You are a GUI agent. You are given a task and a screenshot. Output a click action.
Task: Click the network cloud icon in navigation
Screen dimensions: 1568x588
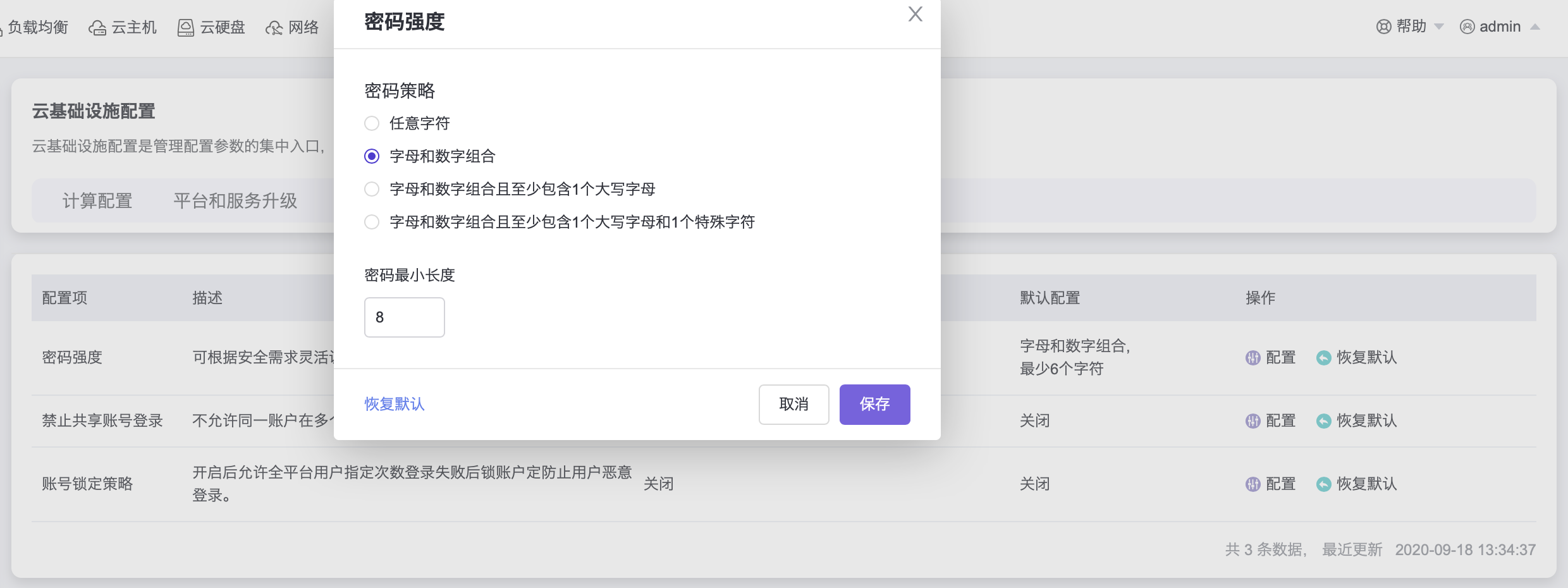click(274, 28)
